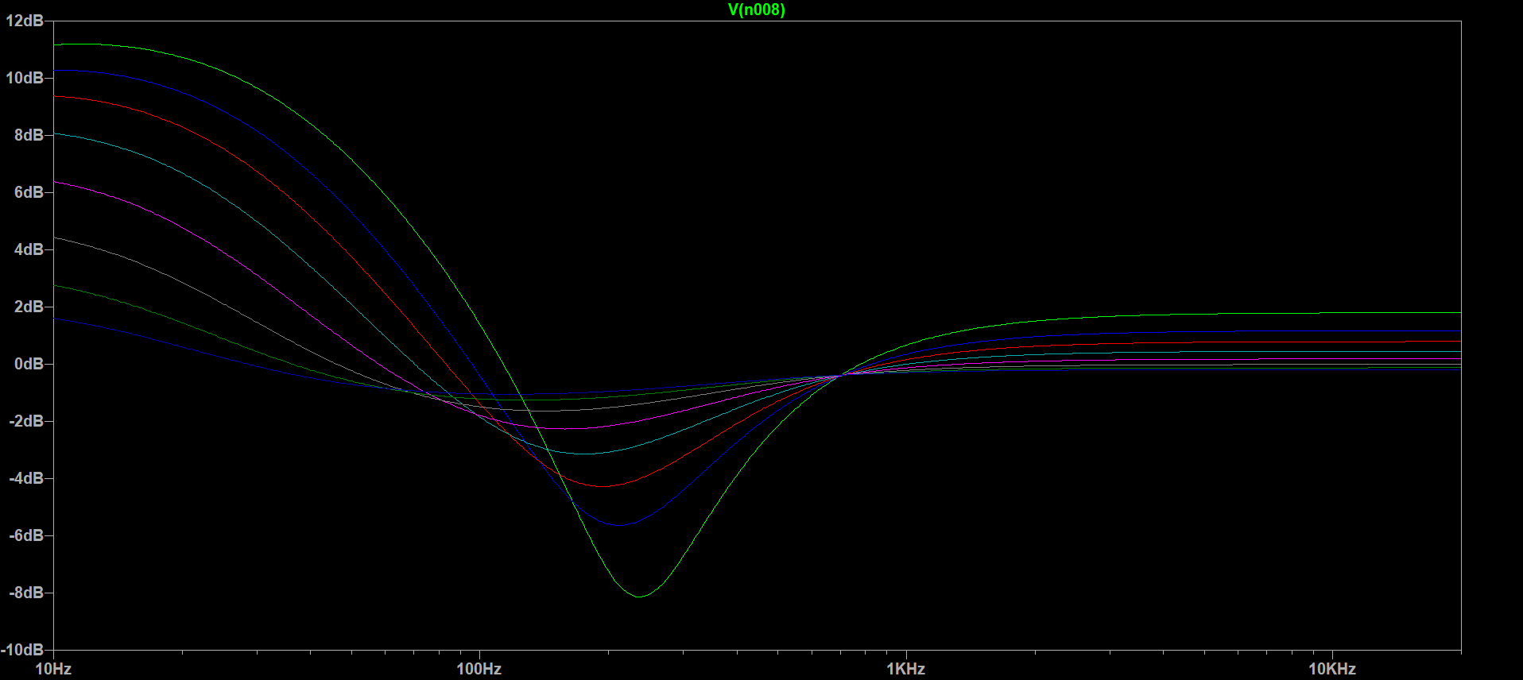Click the 10Hz frequency axis label
This screenshot has height=680, width=1523.
coord(53,669)
